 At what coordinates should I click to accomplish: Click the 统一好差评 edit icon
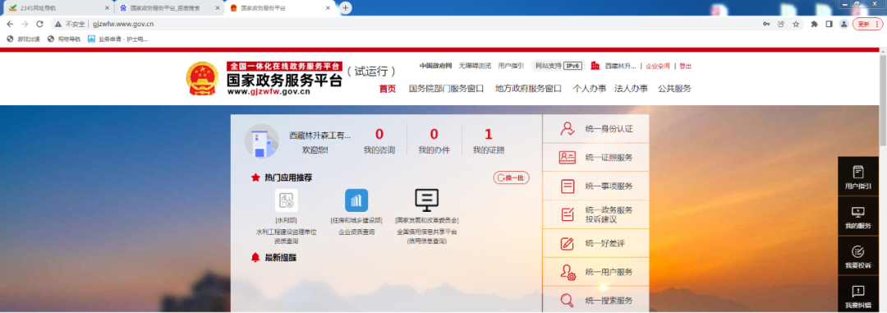567,243
